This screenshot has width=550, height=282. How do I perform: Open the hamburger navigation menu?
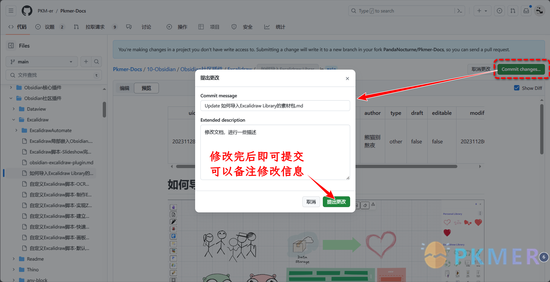click(11, 11)
